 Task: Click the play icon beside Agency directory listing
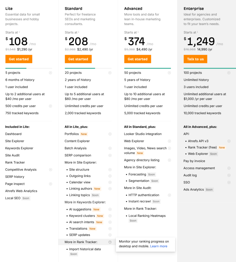coord(169,160)
